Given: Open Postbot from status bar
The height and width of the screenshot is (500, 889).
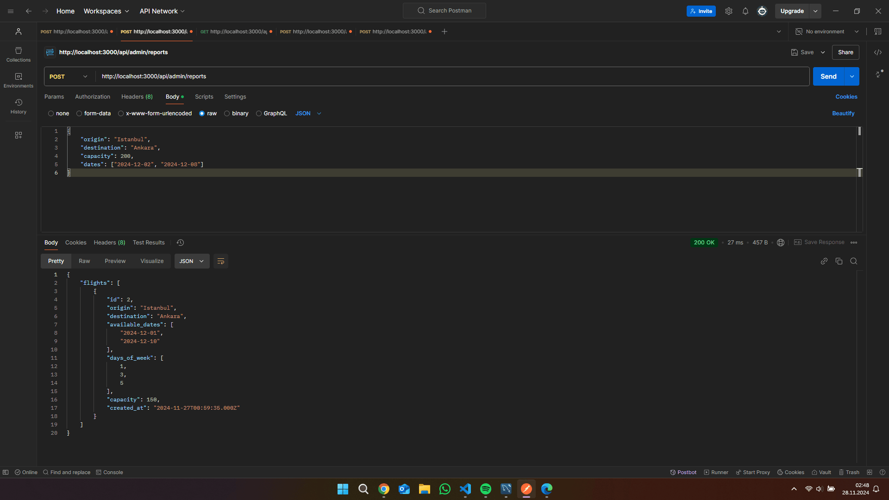Looking at the screenshot, I should [x=683, y=472].
